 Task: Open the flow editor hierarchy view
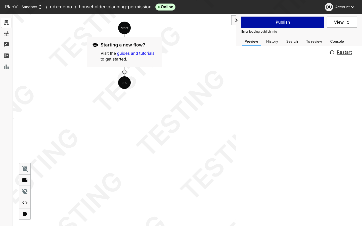[6, 22]
